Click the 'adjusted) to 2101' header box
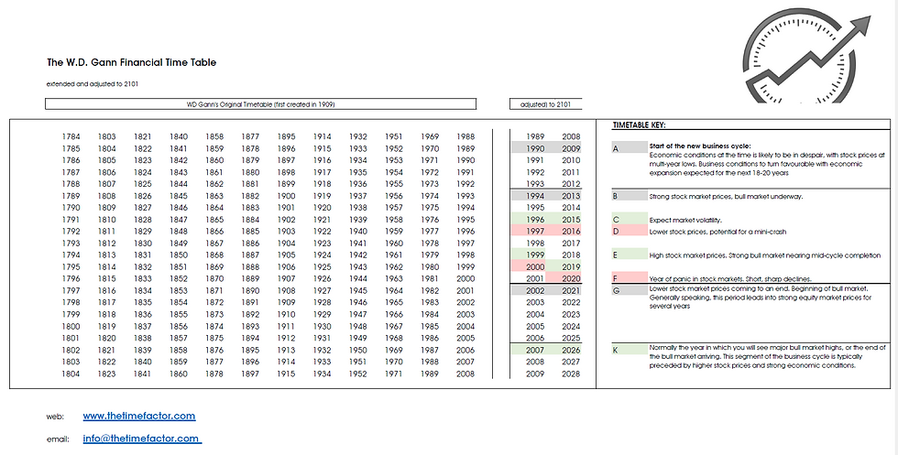Image resolution: width=898 pixels, height=455 pixels. coord(546,104)
